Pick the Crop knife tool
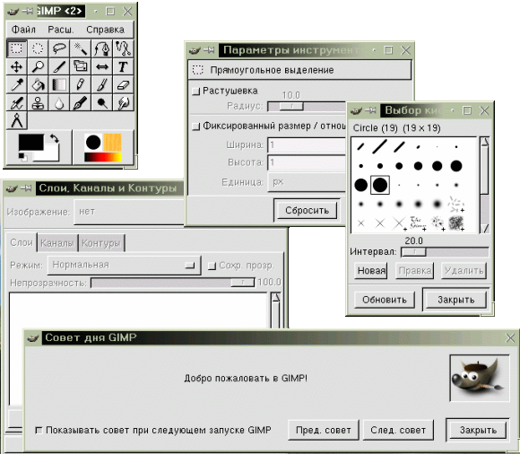The width and height of the screenshot is (520, 454). 59,66
